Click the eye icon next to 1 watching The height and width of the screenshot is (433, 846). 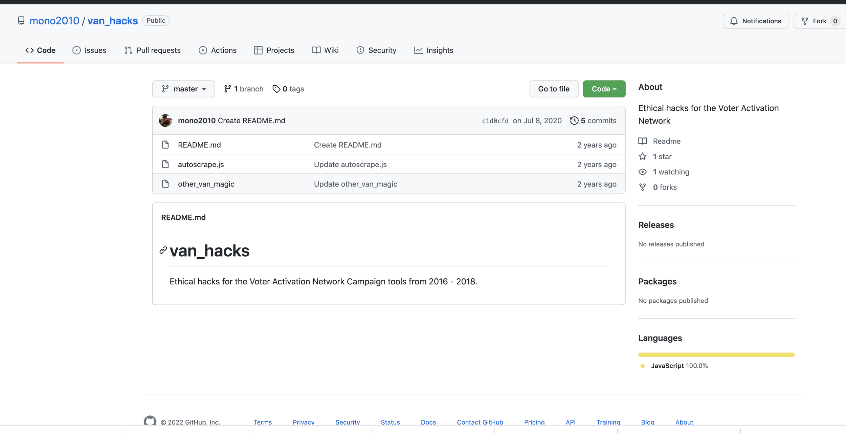point(642,172)
